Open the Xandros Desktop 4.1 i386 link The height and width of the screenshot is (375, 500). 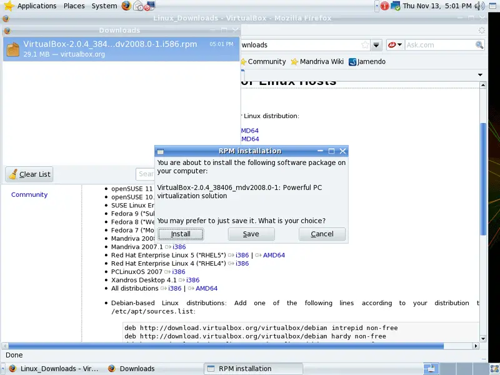[193, 280]
